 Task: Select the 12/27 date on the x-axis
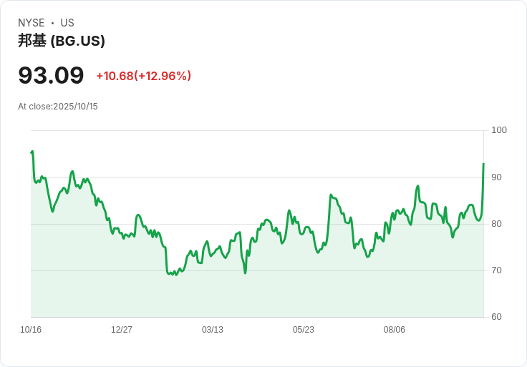click(122, 330)
